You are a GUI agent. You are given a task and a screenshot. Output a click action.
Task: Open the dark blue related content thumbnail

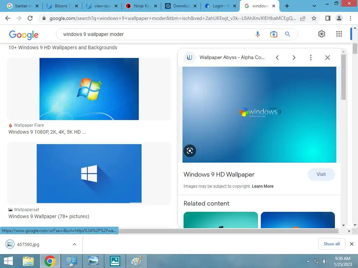[298, 220]
